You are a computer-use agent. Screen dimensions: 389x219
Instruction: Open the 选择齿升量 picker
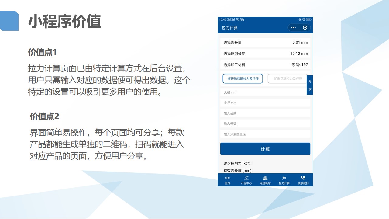pos(265,43)
